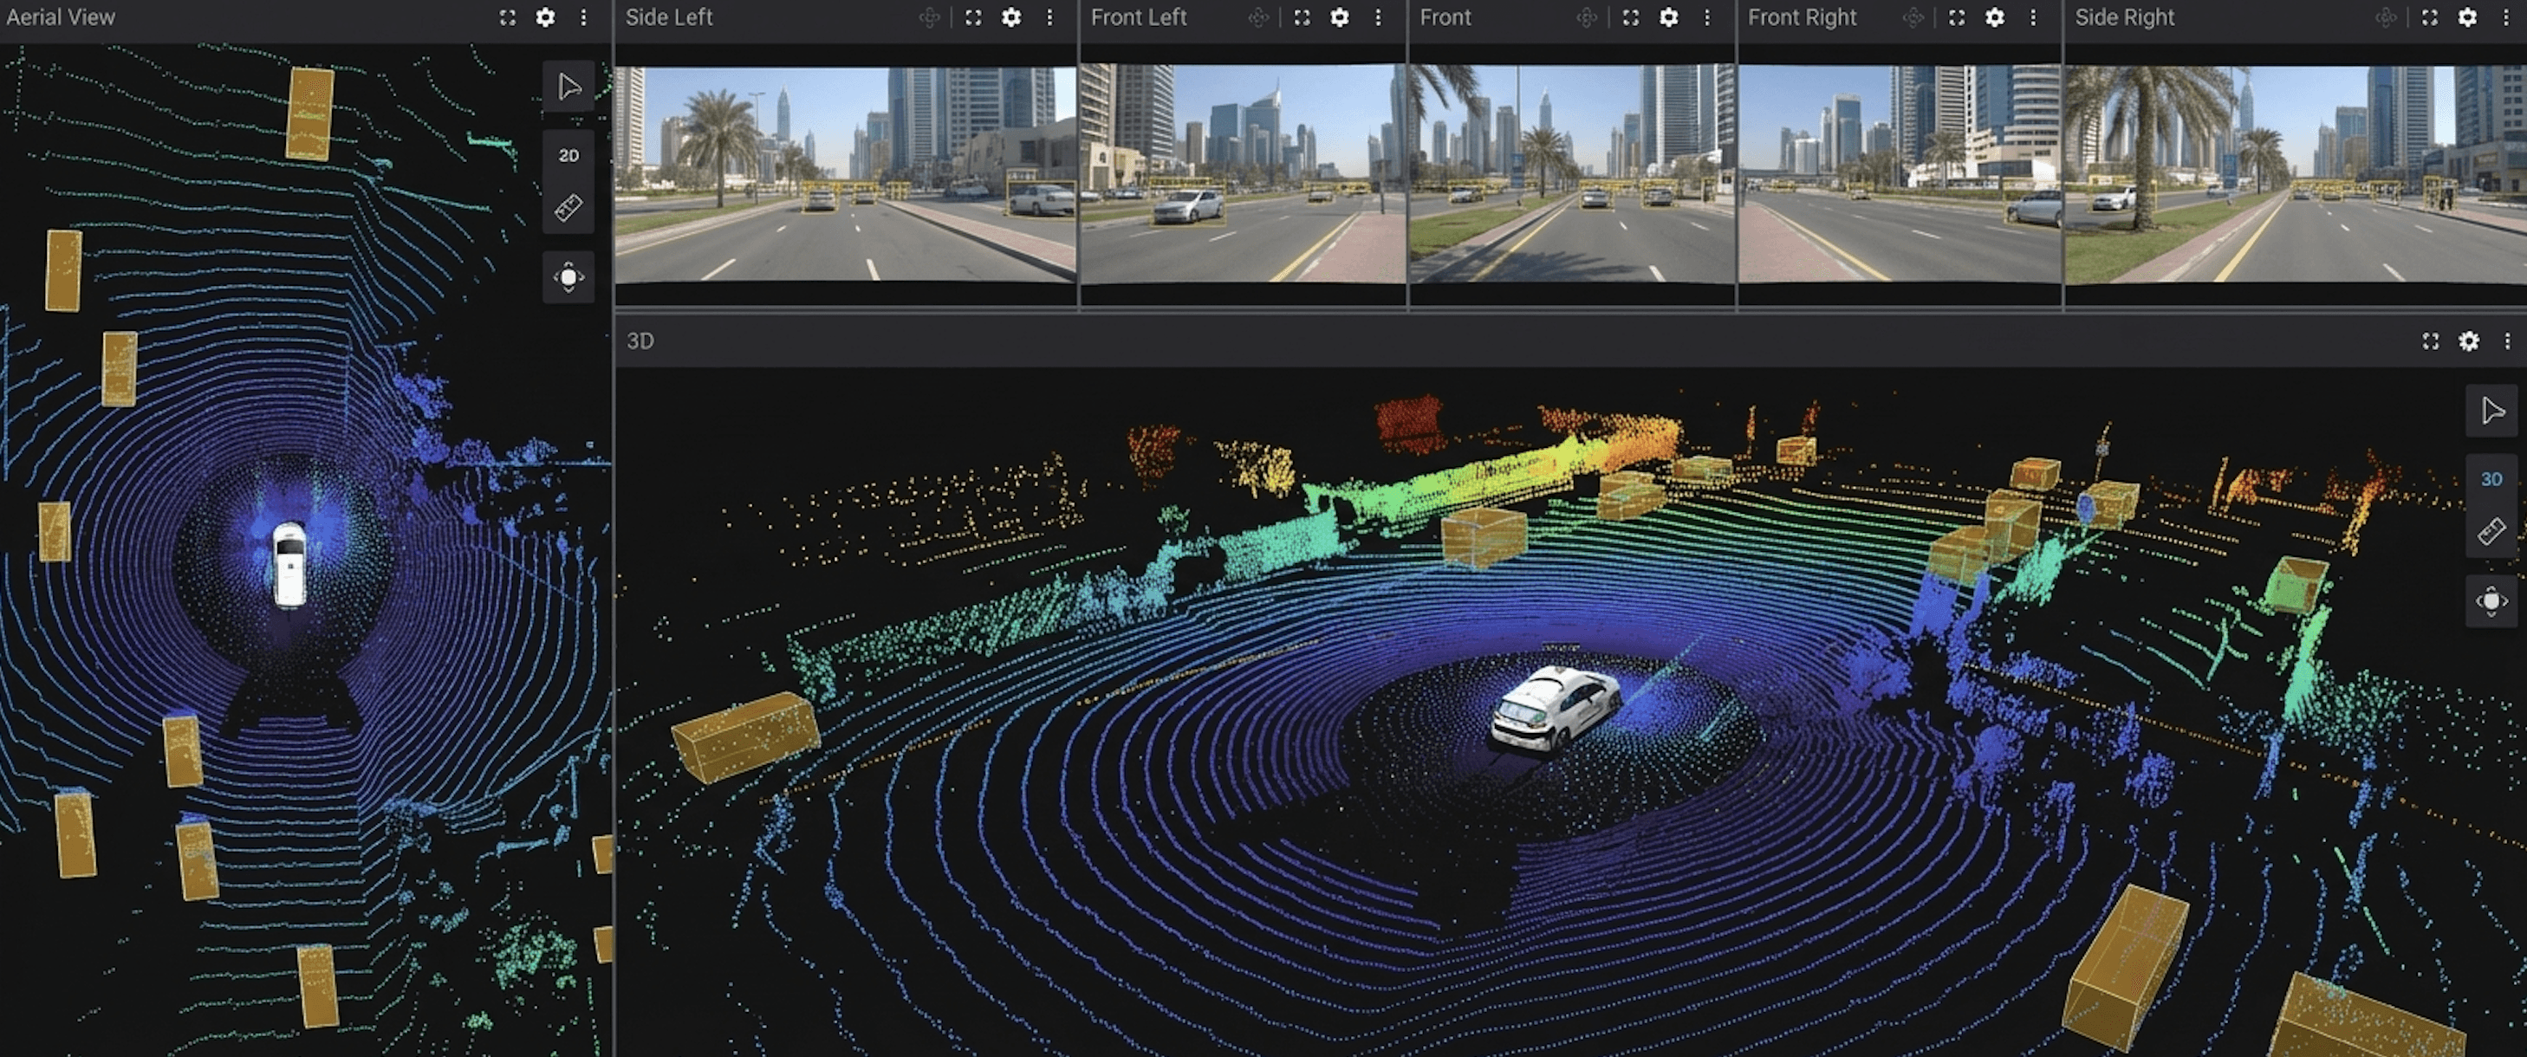Click the recenter view icon in Aerial View
Image resolution: width=2527 pixels, height=1057 pixels.
pos(569,277)
